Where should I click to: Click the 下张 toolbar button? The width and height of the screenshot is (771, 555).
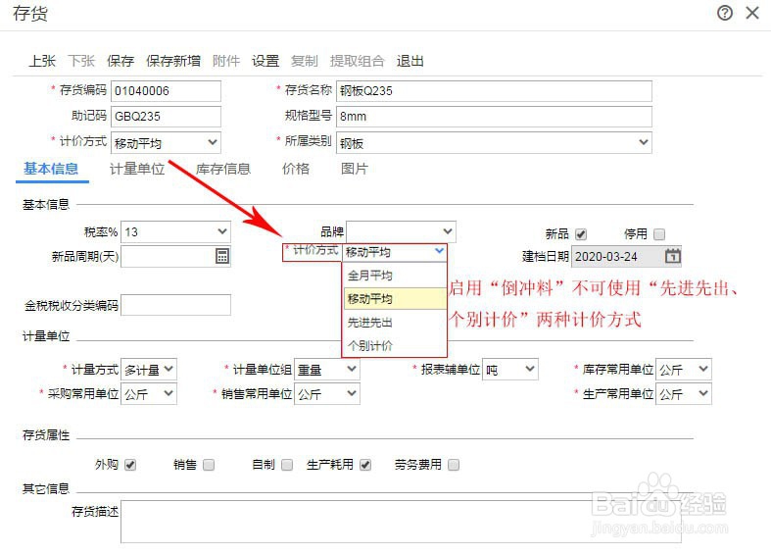81,61
